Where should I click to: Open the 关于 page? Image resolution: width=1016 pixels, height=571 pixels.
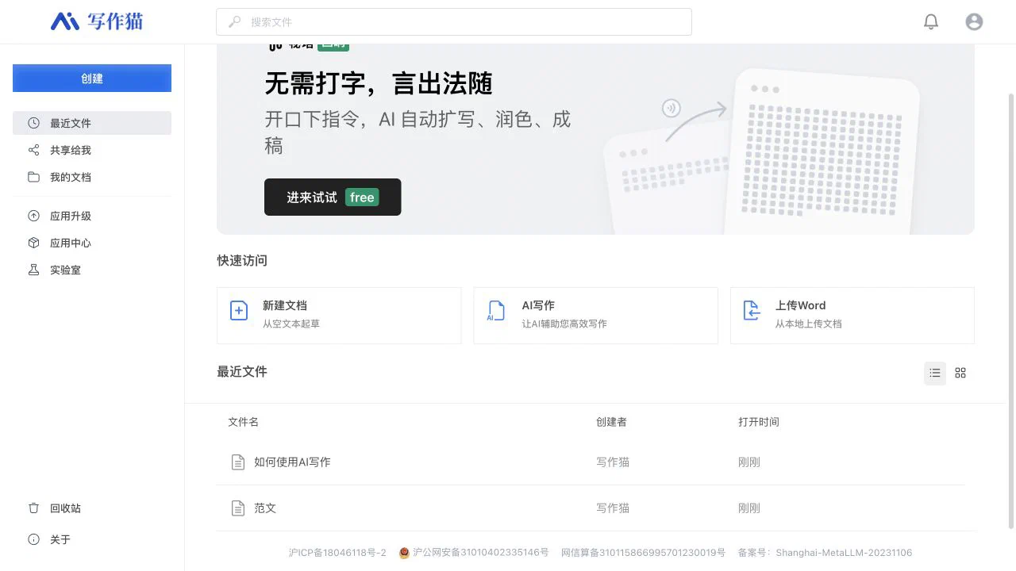(x=92, y=539)
